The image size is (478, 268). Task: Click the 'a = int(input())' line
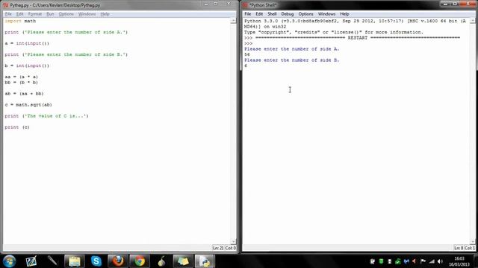27,43
